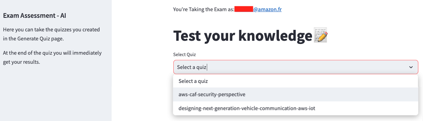Screen dimensions: 423x121
Task: Click the 'You're Taking the Exam as:' text
Action: click(204, 9)
